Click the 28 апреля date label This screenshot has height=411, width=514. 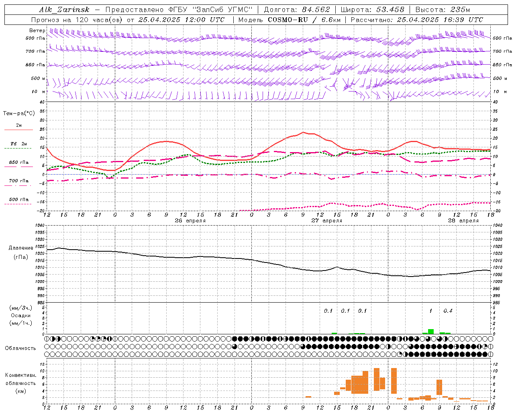tap(463, 221)
